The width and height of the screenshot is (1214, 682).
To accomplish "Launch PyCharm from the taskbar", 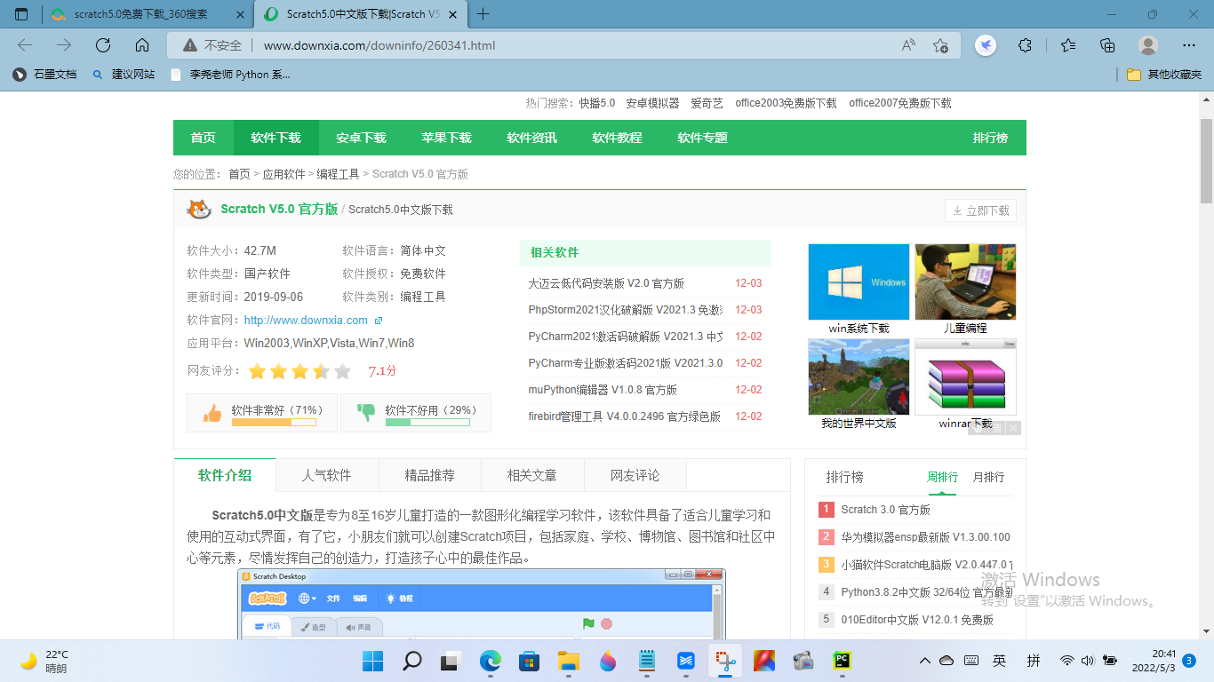I will click(842, 661).
